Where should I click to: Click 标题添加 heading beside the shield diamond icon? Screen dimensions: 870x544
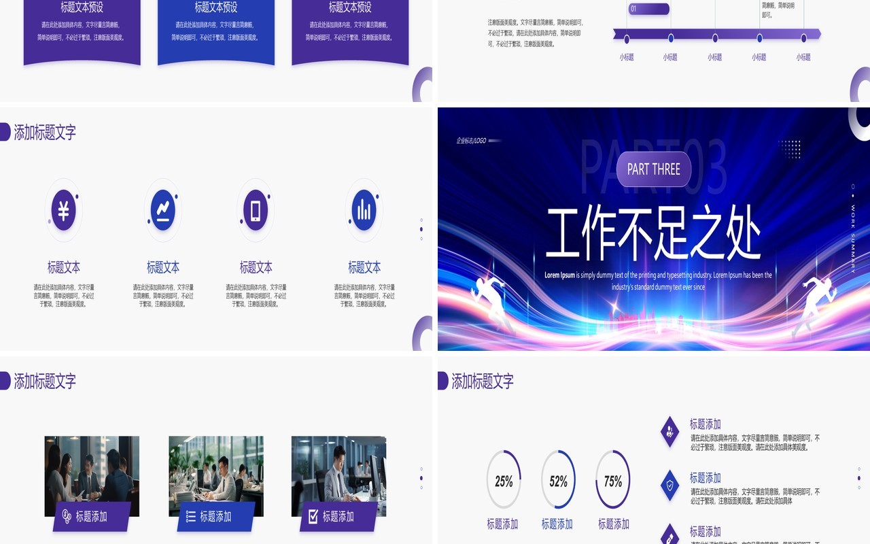coord(706,477)
